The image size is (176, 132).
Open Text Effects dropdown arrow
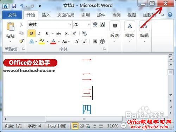click(36, 41)
